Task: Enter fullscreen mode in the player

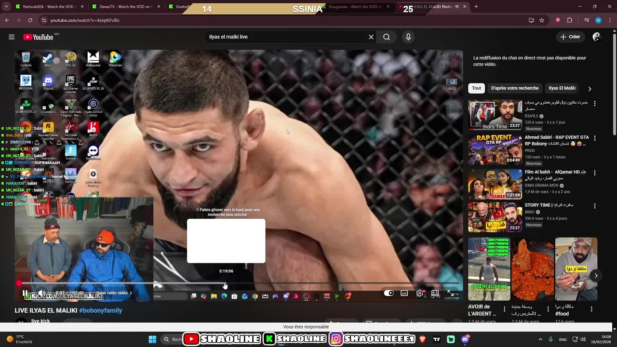Action: click(450, 293)
